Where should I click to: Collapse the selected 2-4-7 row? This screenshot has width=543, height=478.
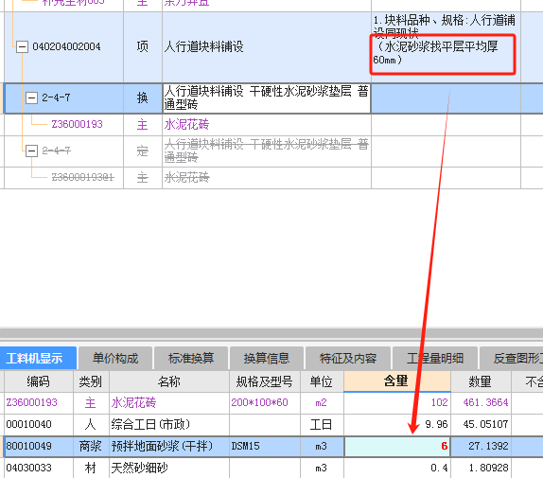point(31,98)
